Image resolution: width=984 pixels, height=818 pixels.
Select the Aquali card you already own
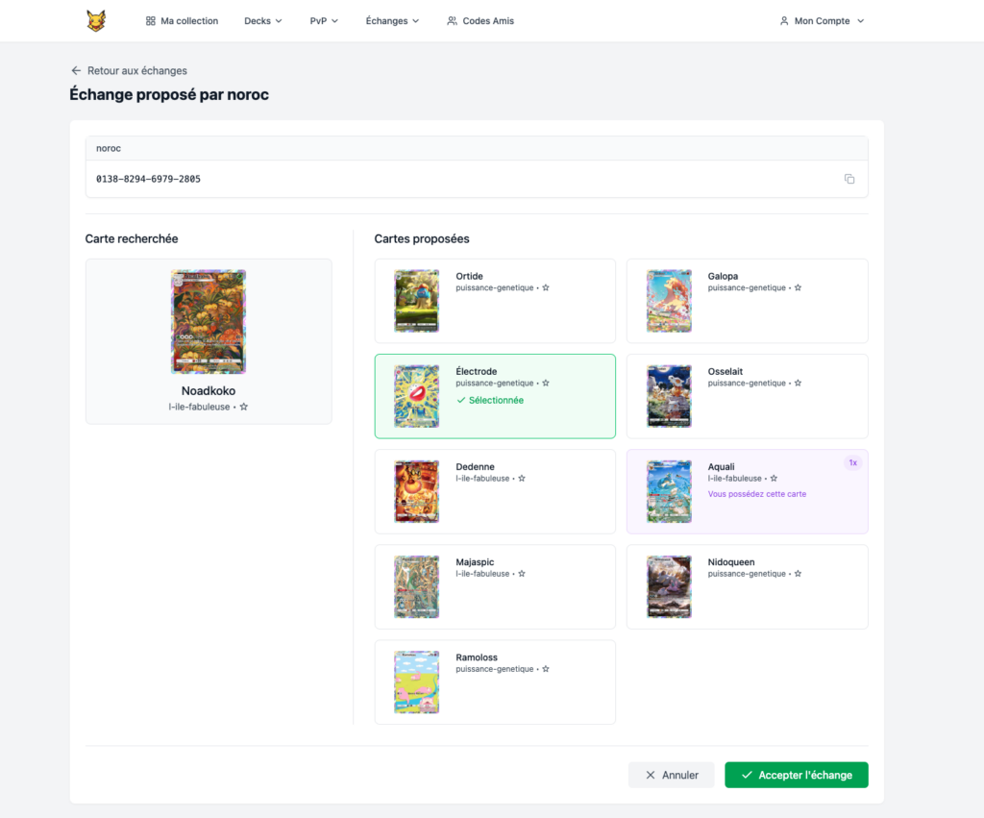(748, 491)
